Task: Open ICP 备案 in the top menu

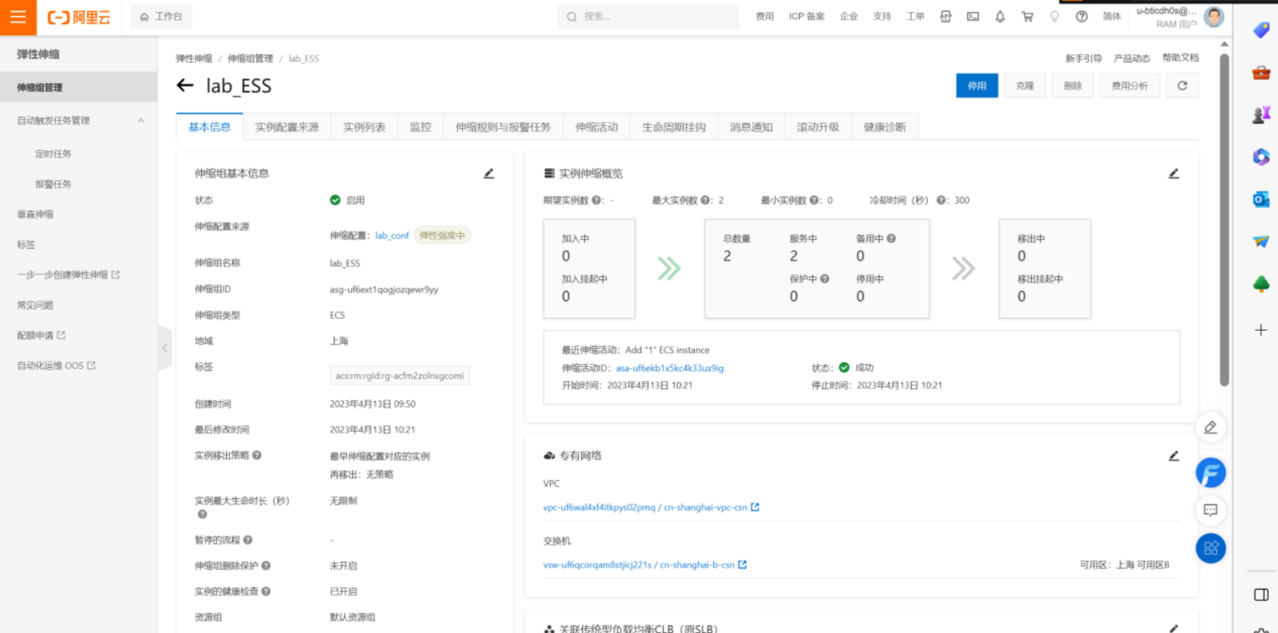Action: click(x=807, y=17)
